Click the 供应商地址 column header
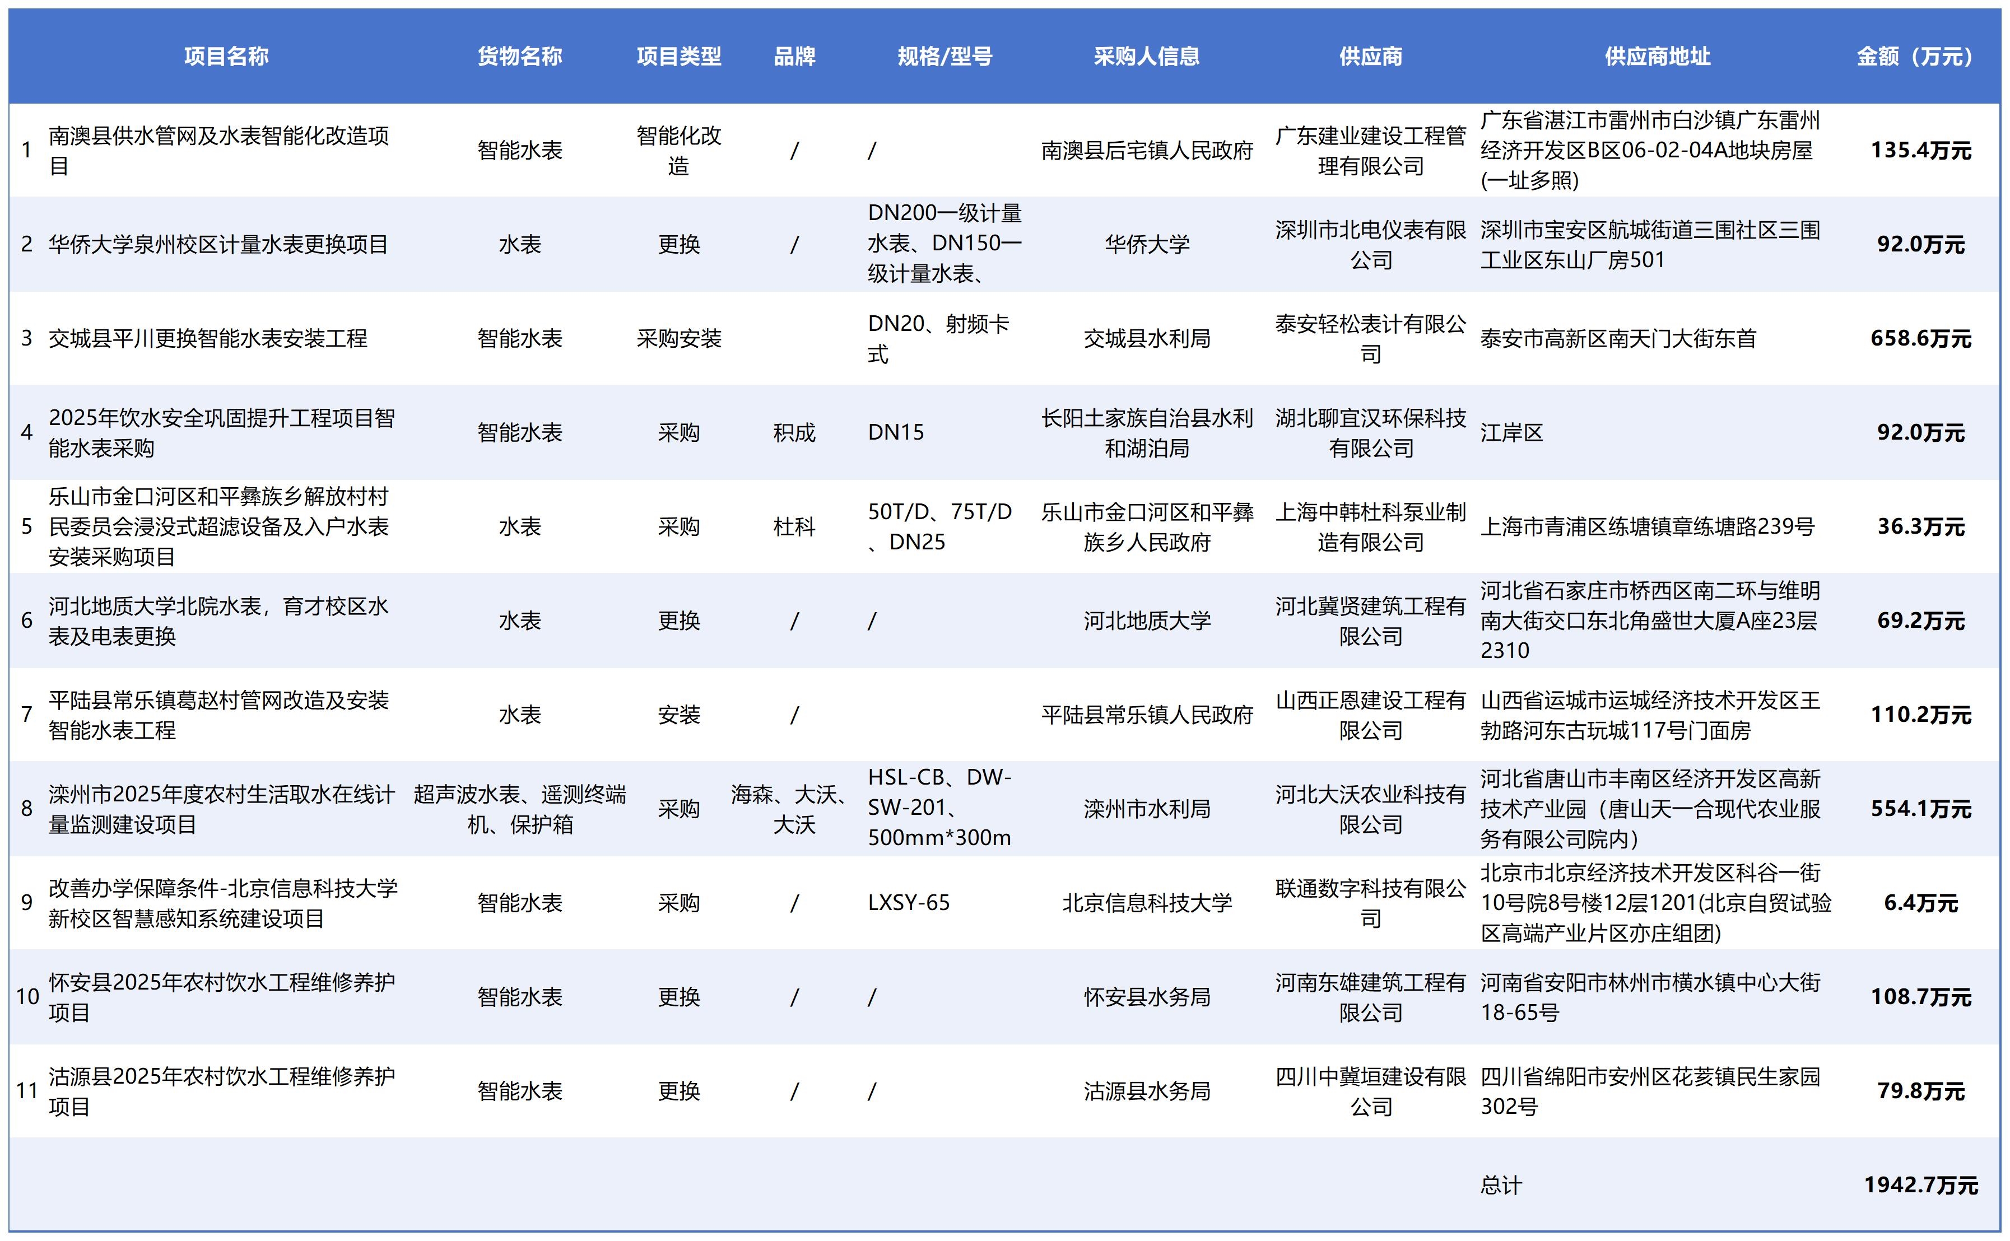Image resolution: width=2010 pixels, height=1241 pixels. [1658, 57]
